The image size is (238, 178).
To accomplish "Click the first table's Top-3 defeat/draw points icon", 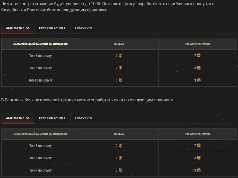I will (x=199, y=56).
